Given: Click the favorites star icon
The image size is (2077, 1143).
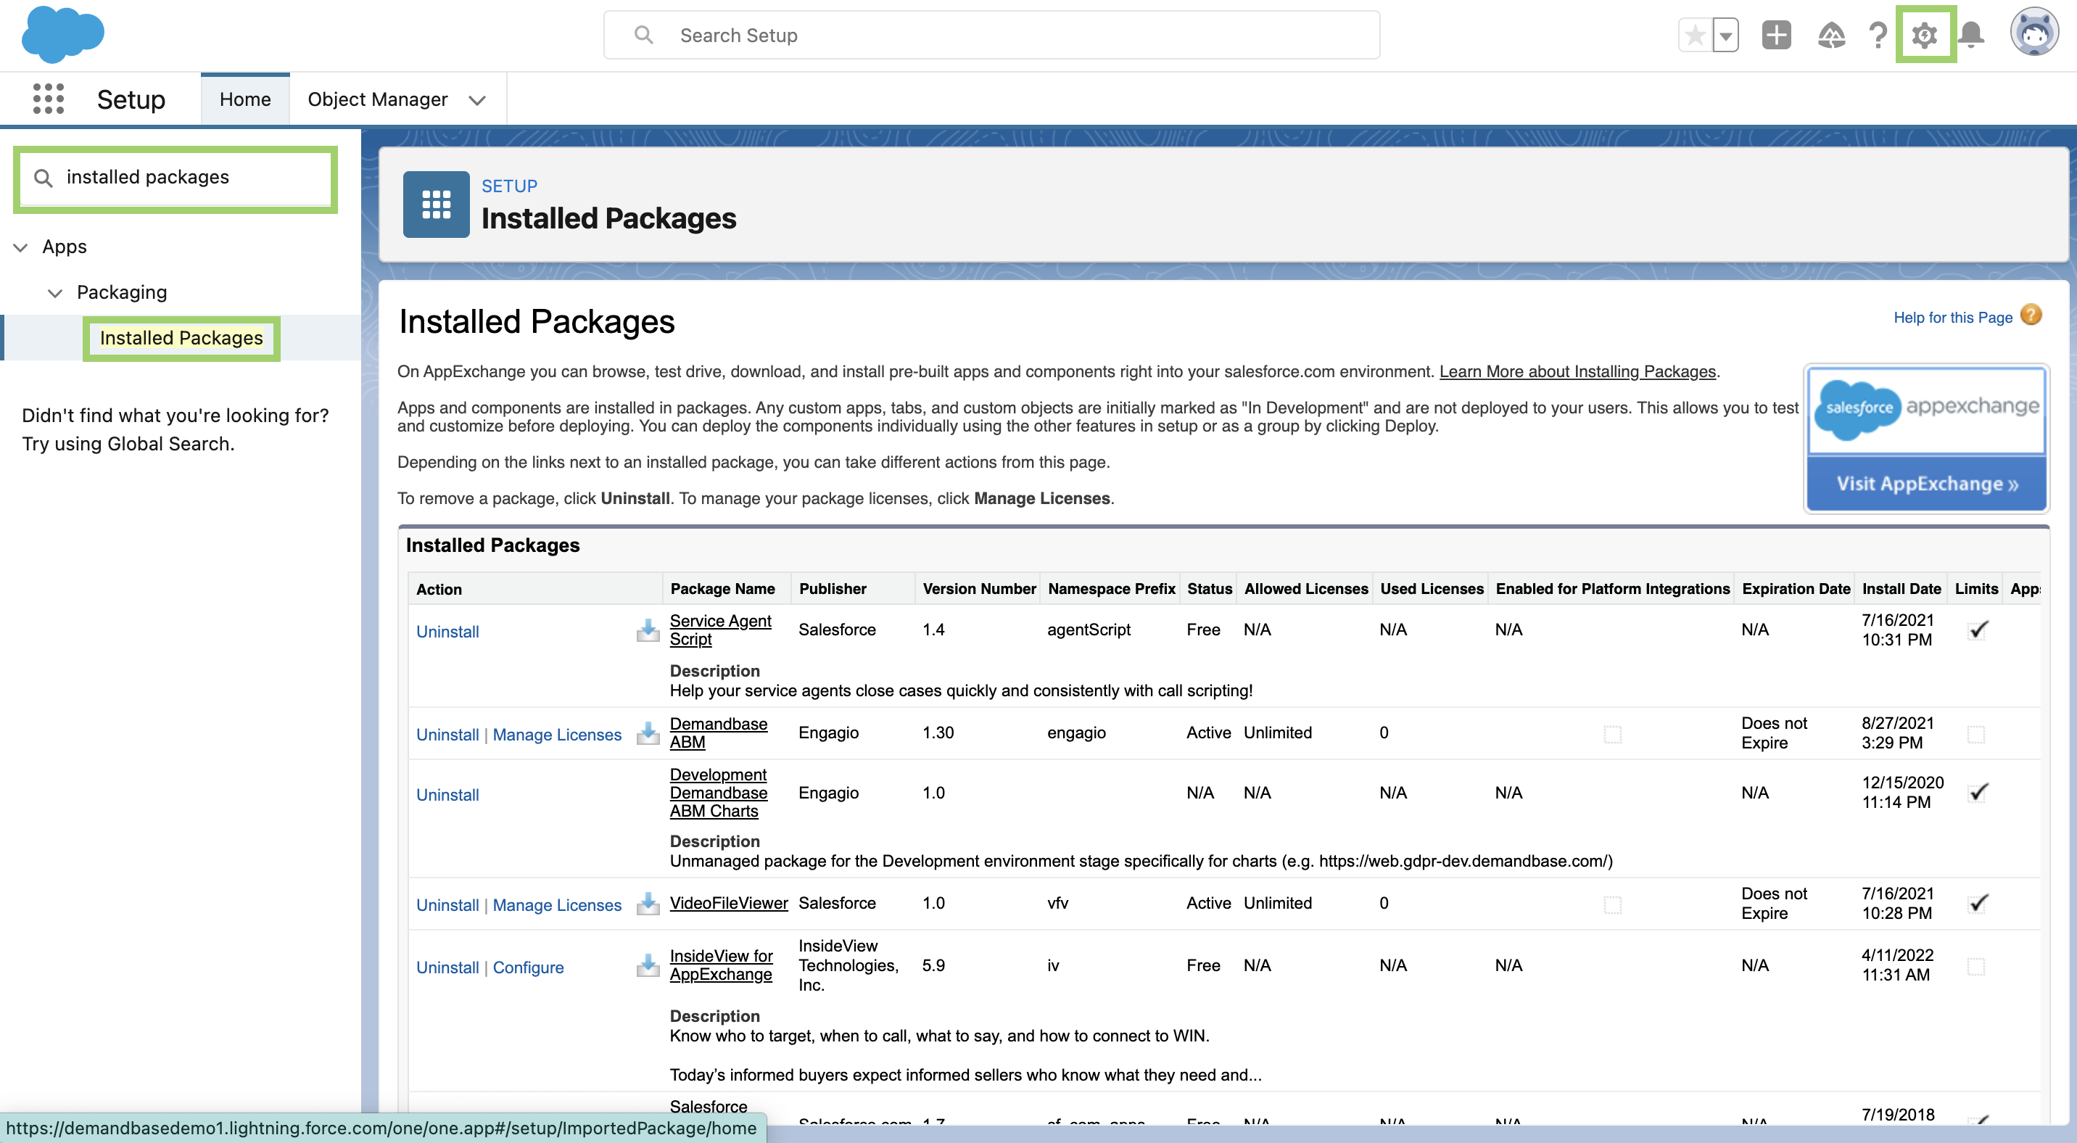Looking at the screenshot, I should [x=1695, y=36].
